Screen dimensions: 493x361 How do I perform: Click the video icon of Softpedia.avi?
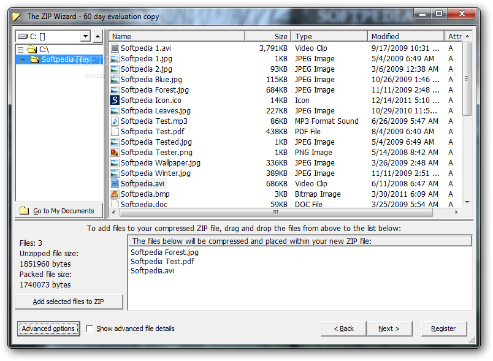pyautogui.click(x=115, y=184)
